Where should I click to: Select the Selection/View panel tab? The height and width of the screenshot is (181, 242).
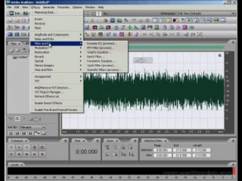pyautogui.click(x=155, y=141)
